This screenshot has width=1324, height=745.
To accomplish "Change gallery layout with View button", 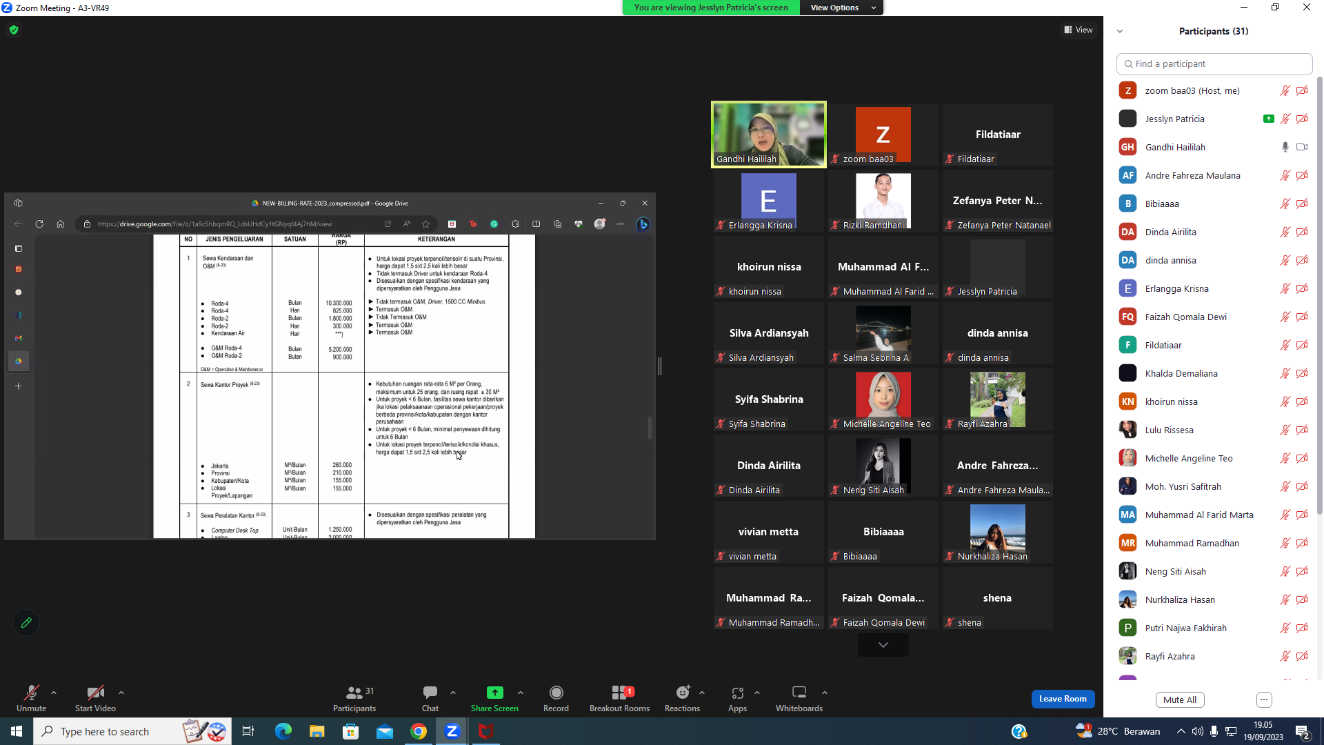I will pyautogui.click(x=1079, y=30).
